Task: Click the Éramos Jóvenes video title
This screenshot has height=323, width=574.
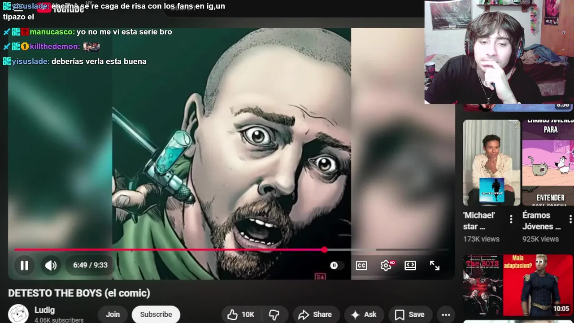Action: click(542, 221)
